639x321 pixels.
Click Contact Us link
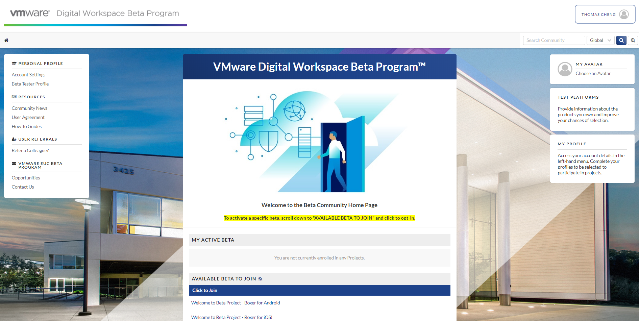coord(23,187)
